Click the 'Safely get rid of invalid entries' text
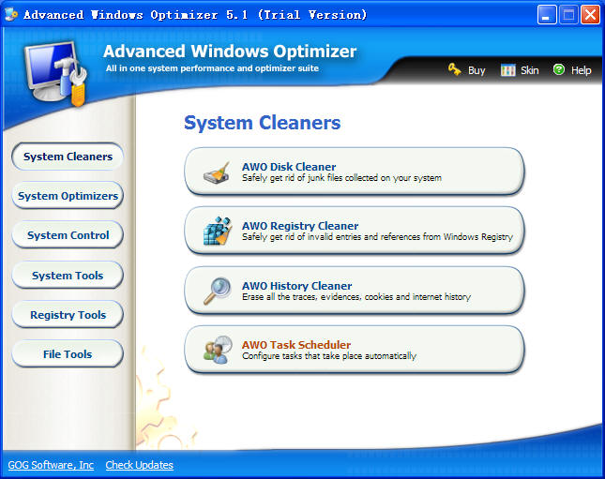The image size is (605, 479). pos(377,237)
